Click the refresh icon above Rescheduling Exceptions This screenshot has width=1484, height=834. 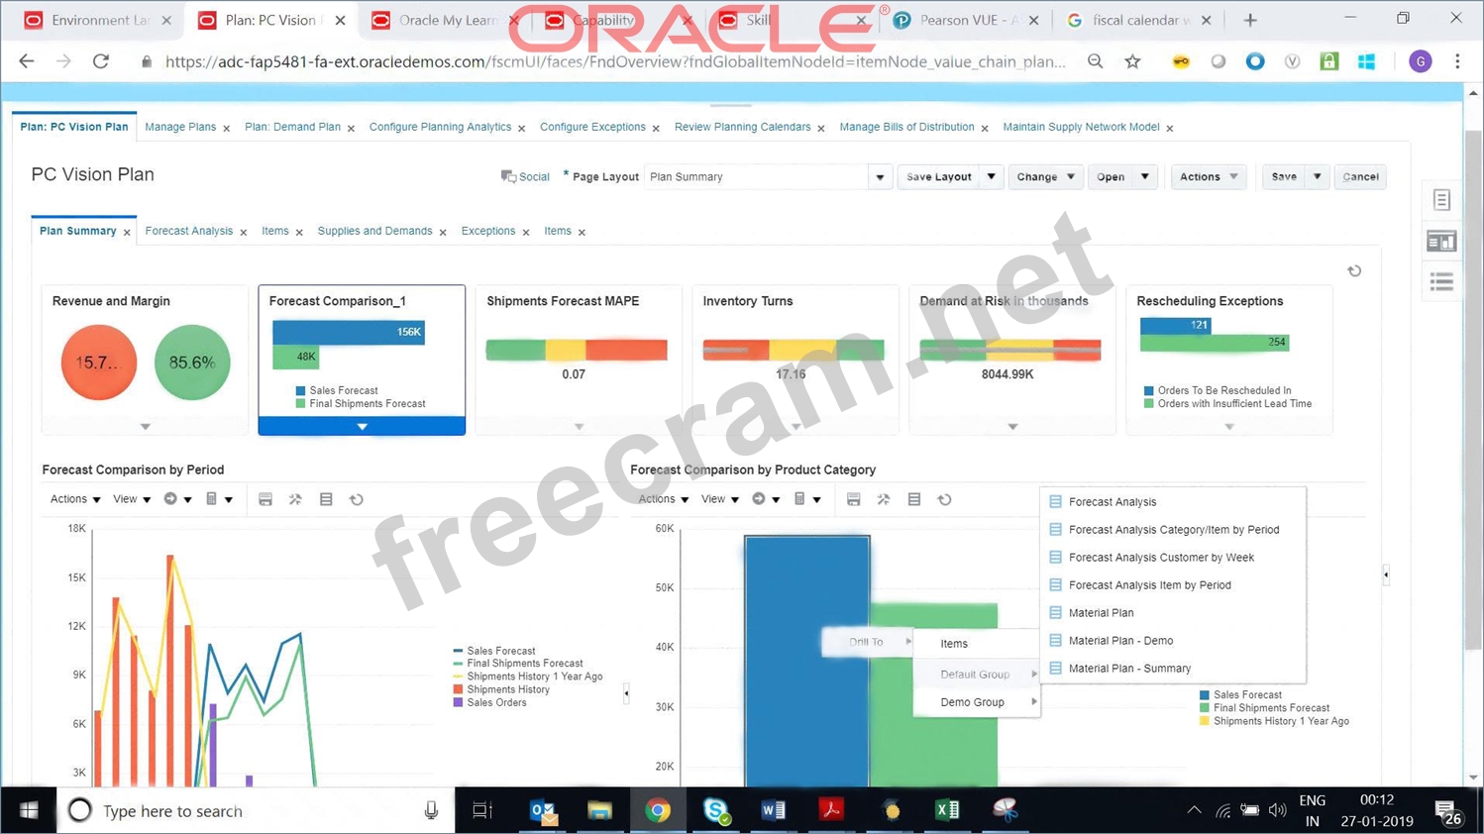click(1354, 270)
